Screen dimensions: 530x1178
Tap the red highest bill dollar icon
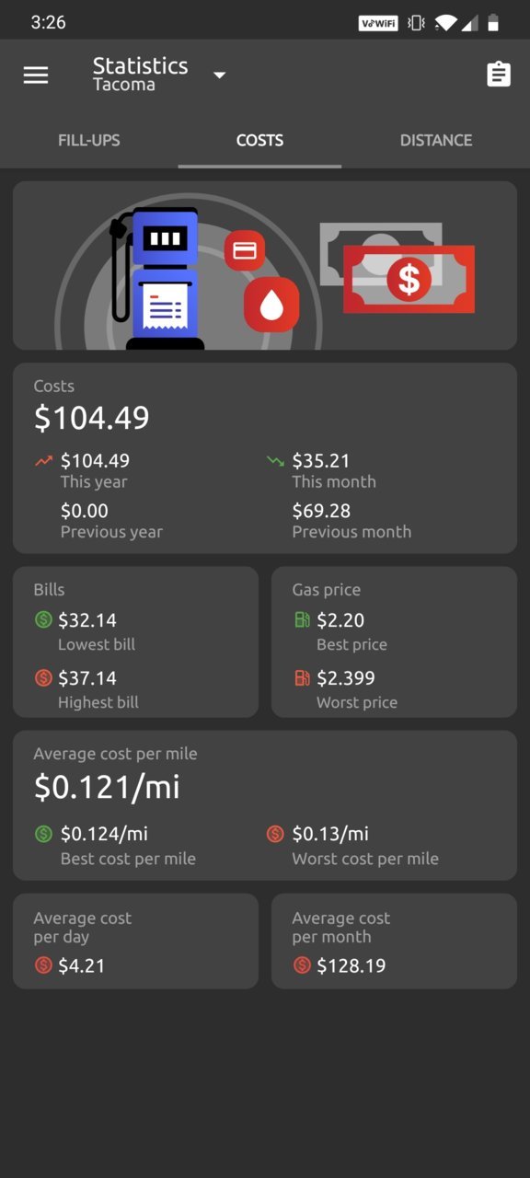coord(43,678)
